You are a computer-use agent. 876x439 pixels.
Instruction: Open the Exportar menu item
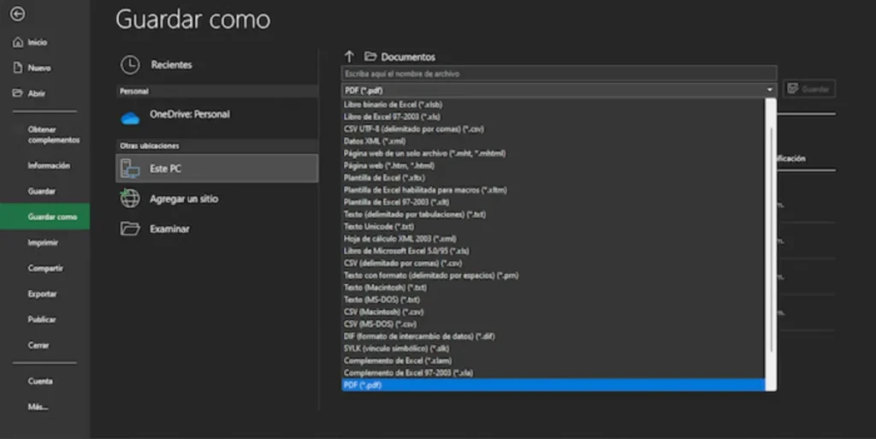point(43,294)
